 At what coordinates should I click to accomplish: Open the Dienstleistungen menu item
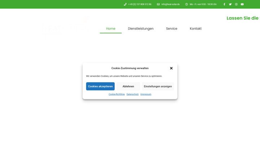pos(140,28)
